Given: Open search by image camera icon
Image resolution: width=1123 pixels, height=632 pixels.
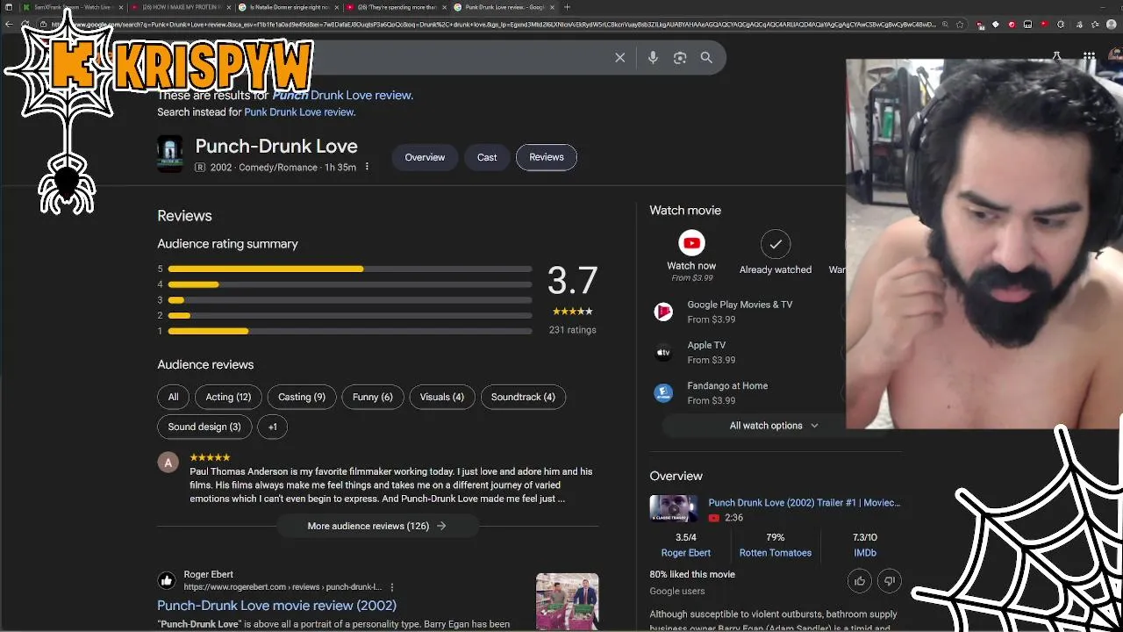Looking at the screenshot, I should [680, 57].
